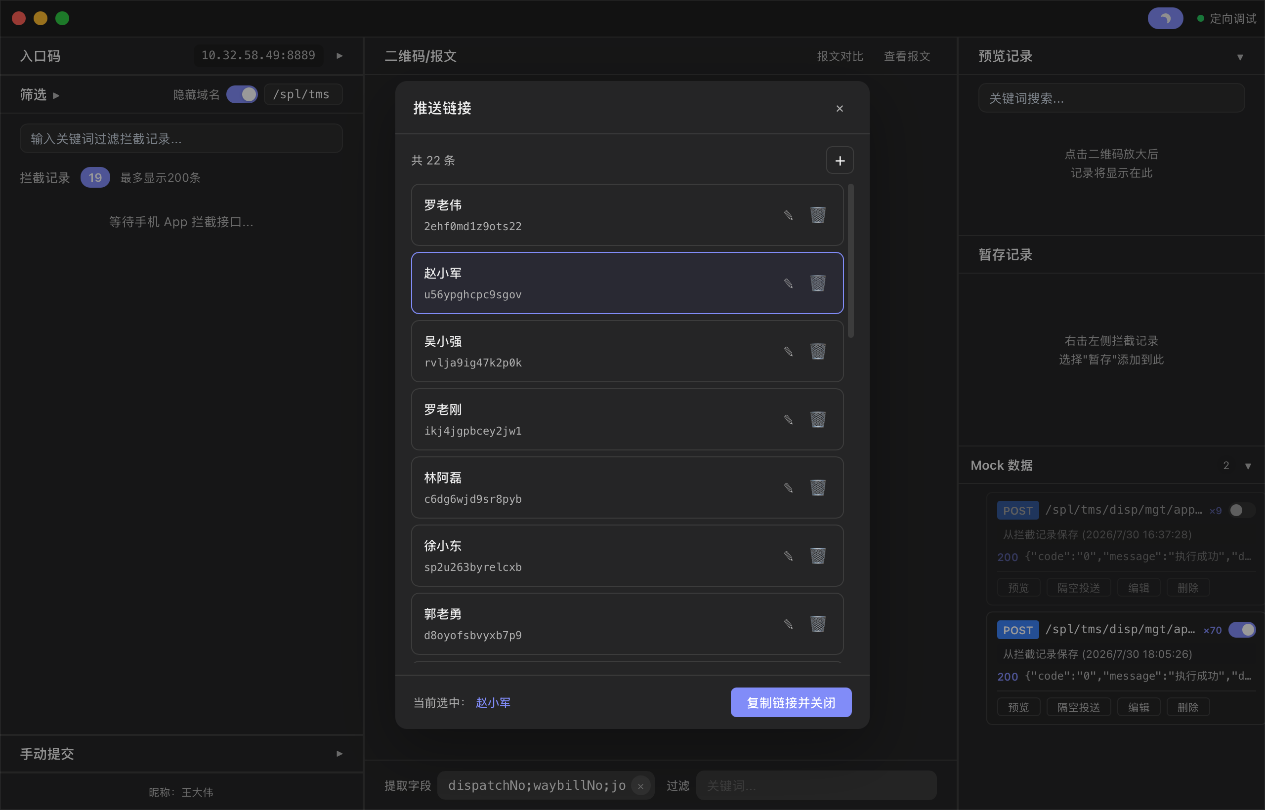
Task: Add new push link with plus button
Action: point(840,161)
